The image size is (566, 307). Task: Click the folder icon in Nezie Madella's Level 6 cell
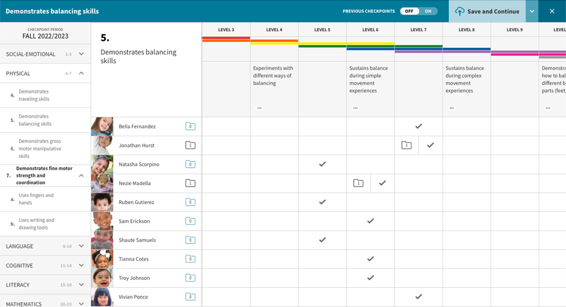point(358,184)
